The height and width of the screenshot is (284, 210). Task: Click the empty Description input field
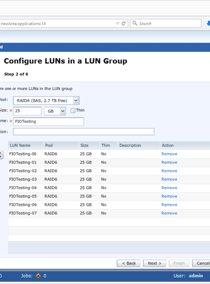tap(84, 132)
